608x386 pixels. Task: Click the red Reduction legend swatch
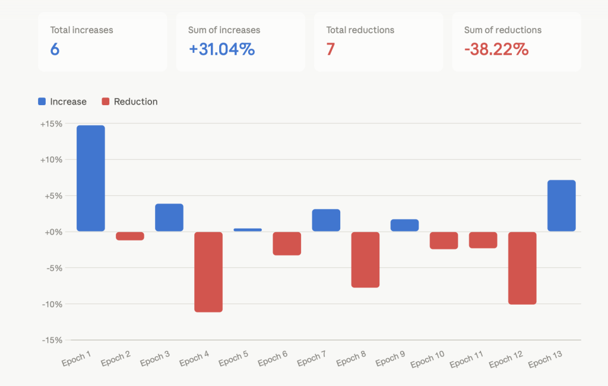(x=106, y=102)
